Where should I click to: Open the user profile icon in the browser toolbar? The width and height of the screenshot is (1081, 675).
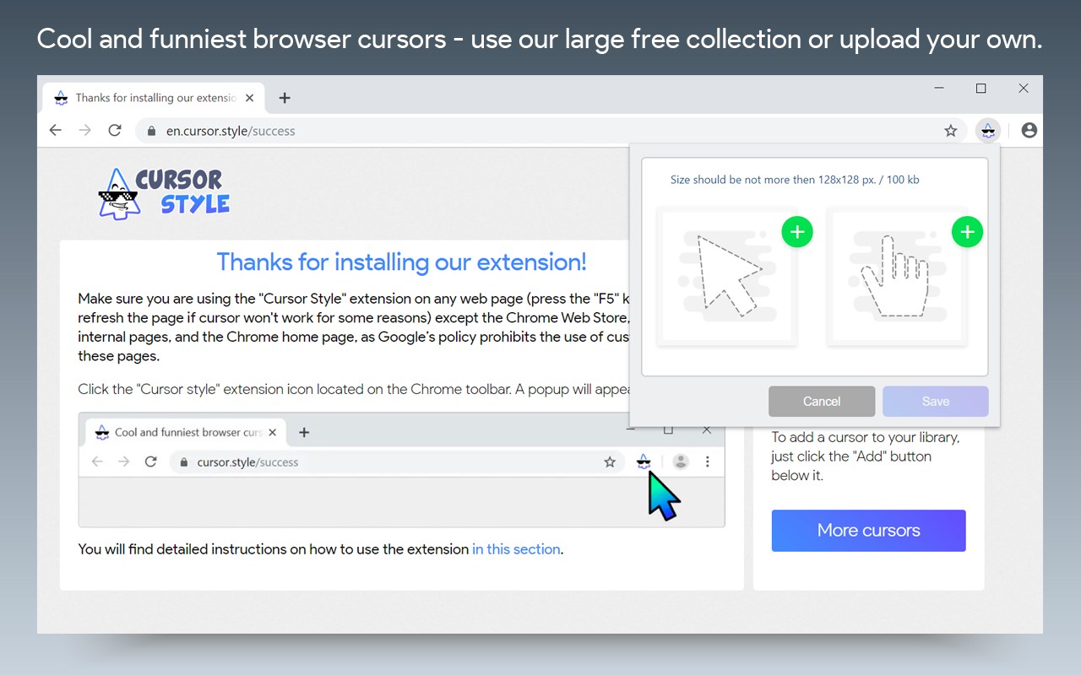pos(1029,130)
